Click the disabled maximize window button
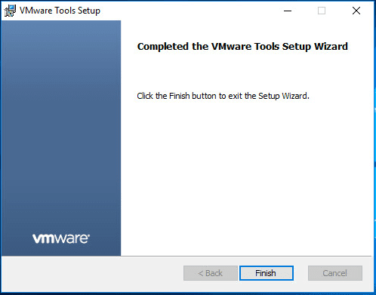376x295 pixels. [x=322, y=11]
